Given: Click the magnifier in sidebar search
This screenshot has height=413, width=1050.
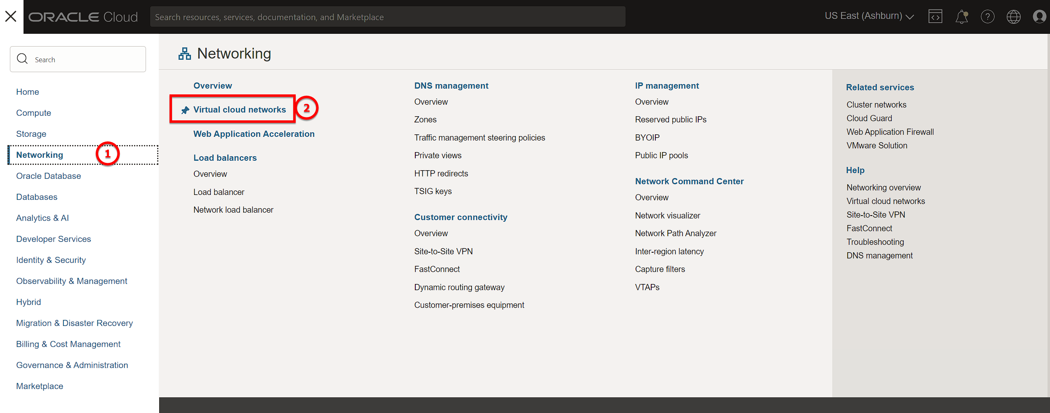Looking at the screenshot, I should tap(23, 59).
